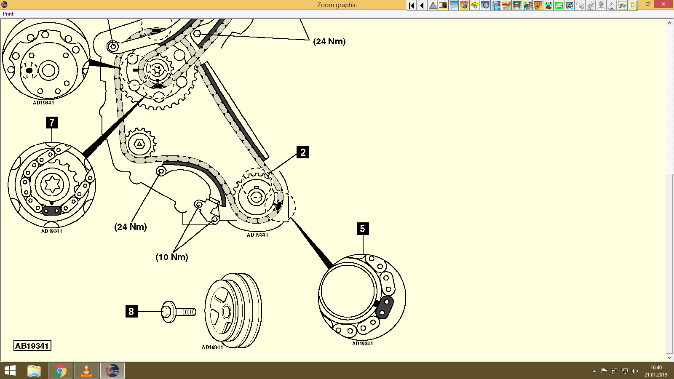Go to the first record with the |◀ navigation icon

(411, 5)
